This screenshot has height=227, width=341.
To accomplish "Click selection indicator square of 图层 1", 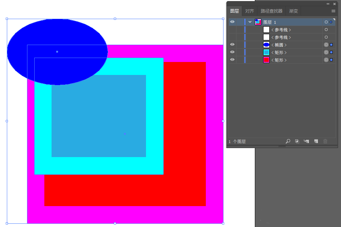I will [331, 22].
